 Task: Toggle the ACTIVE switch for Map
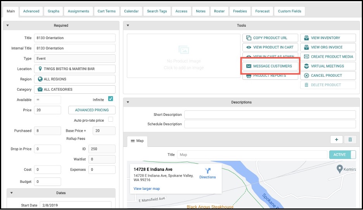342,155
